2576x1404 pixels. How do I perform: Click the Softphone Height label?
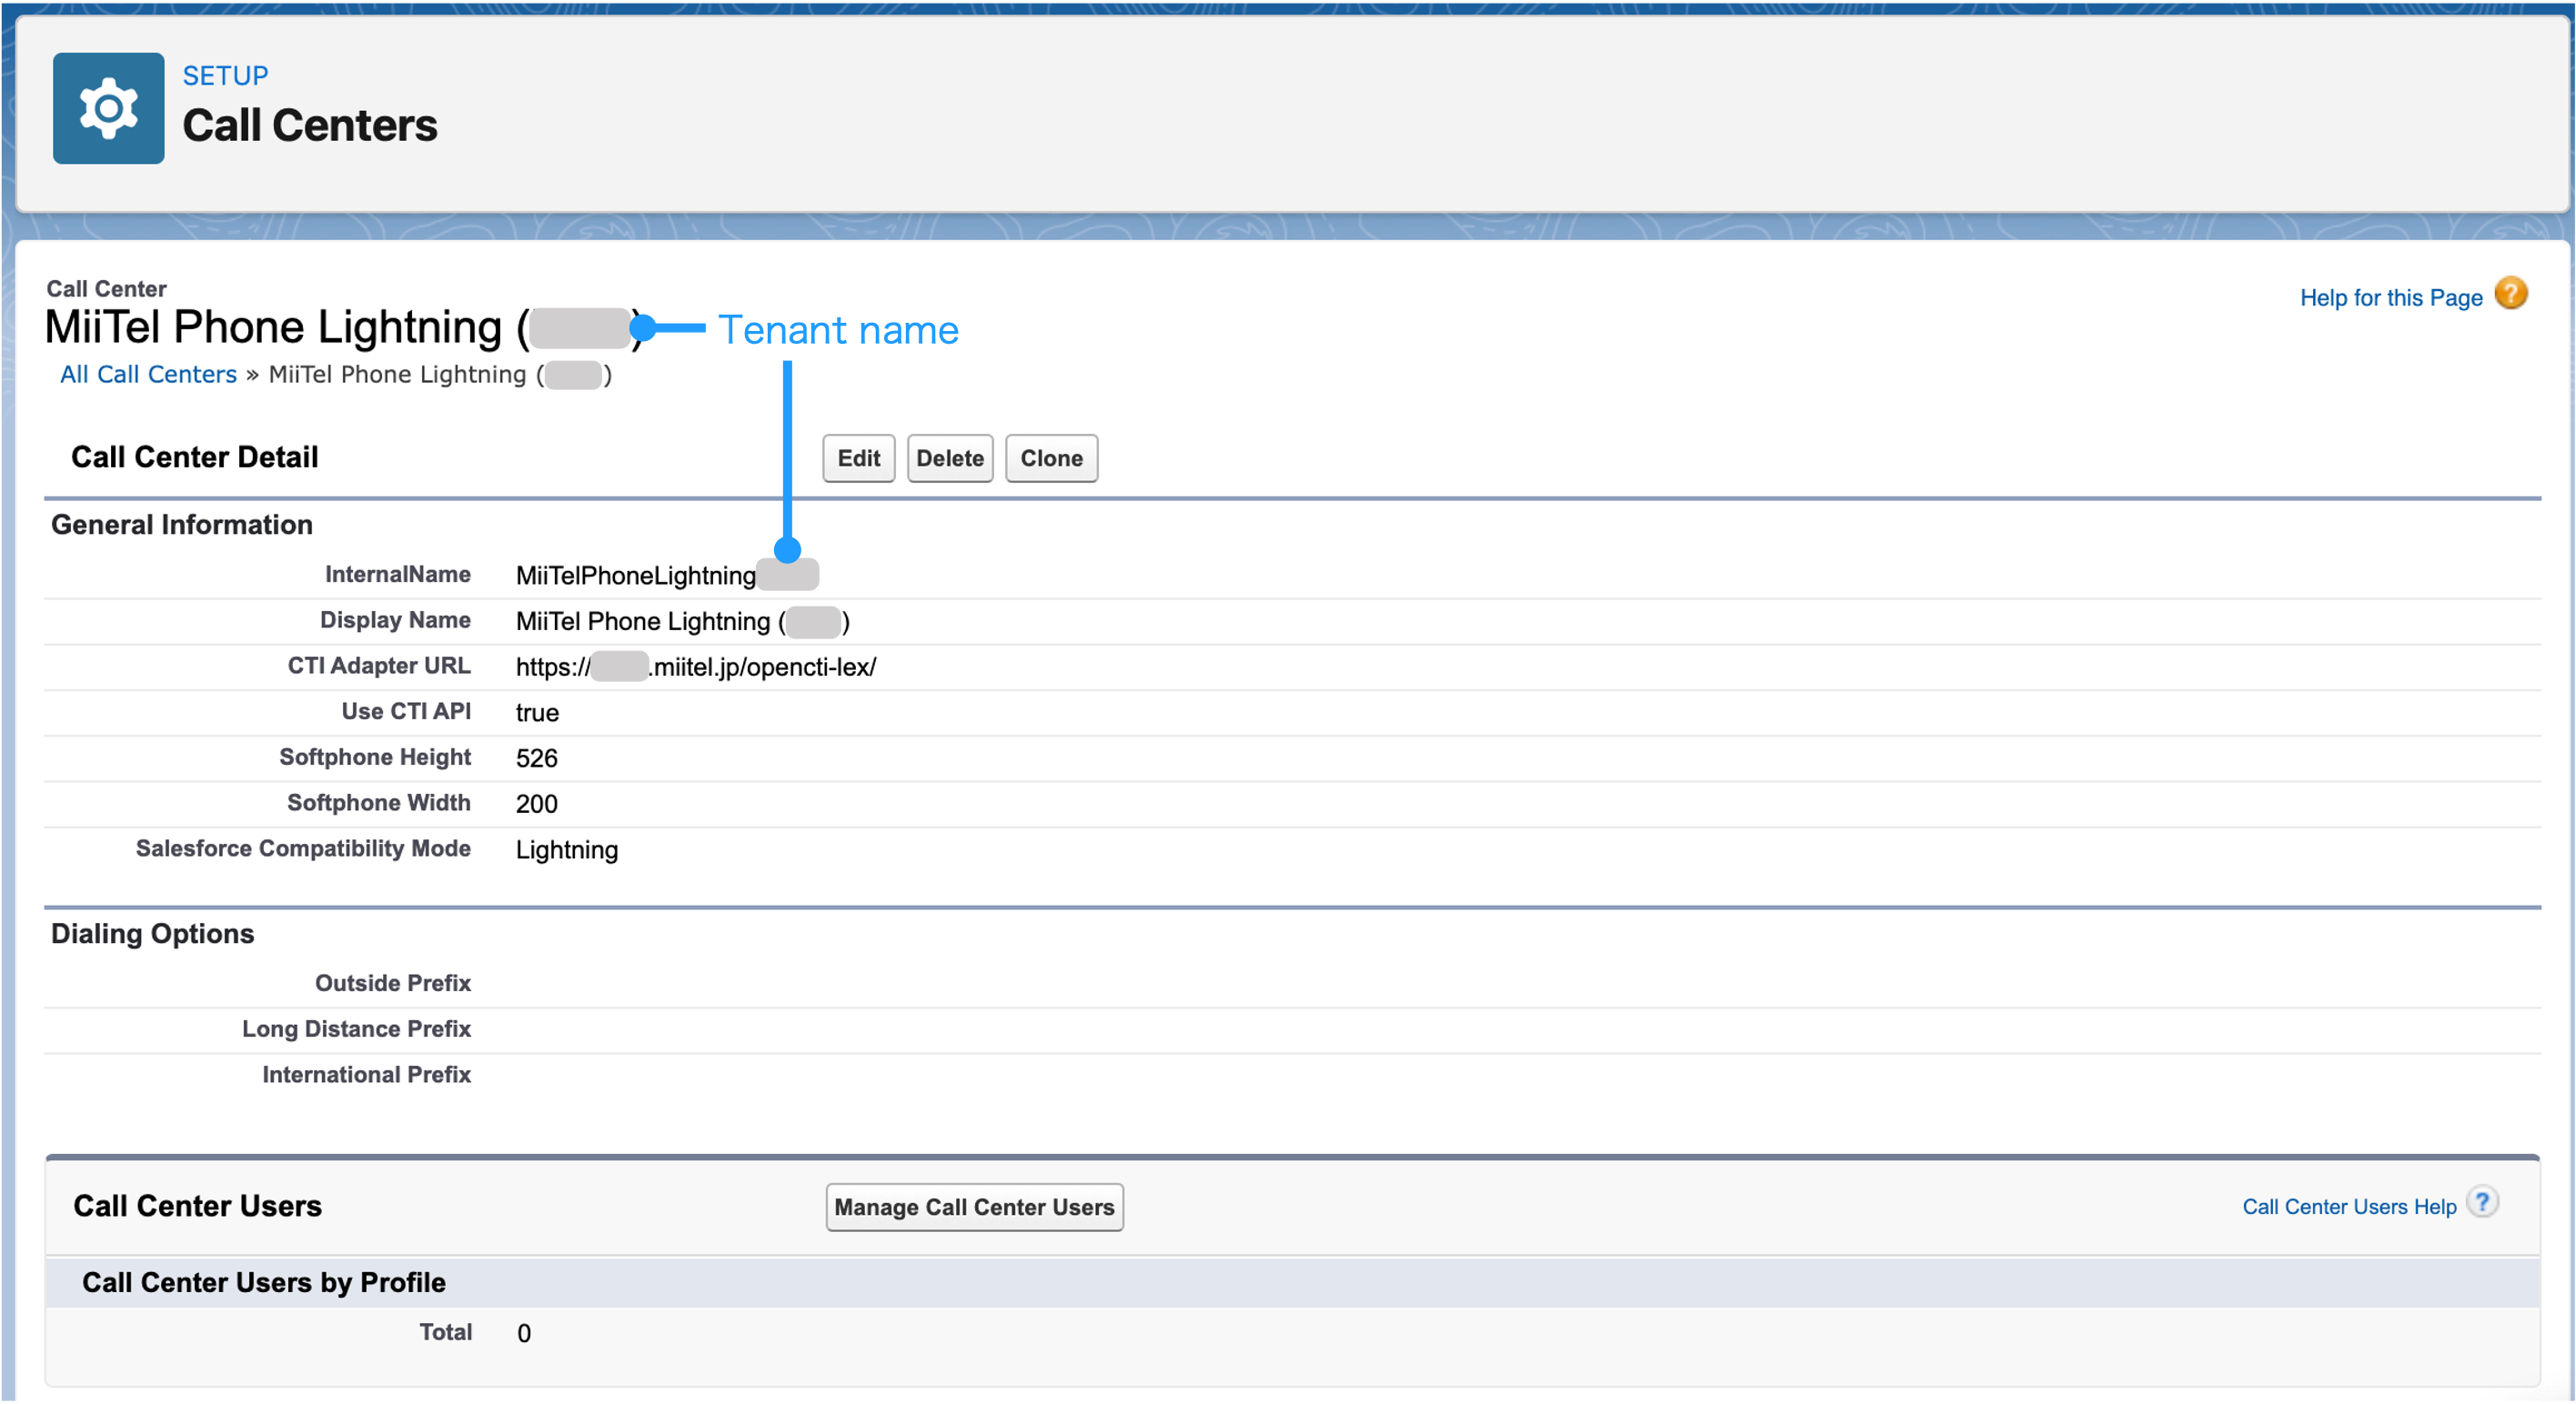point(375,757)
